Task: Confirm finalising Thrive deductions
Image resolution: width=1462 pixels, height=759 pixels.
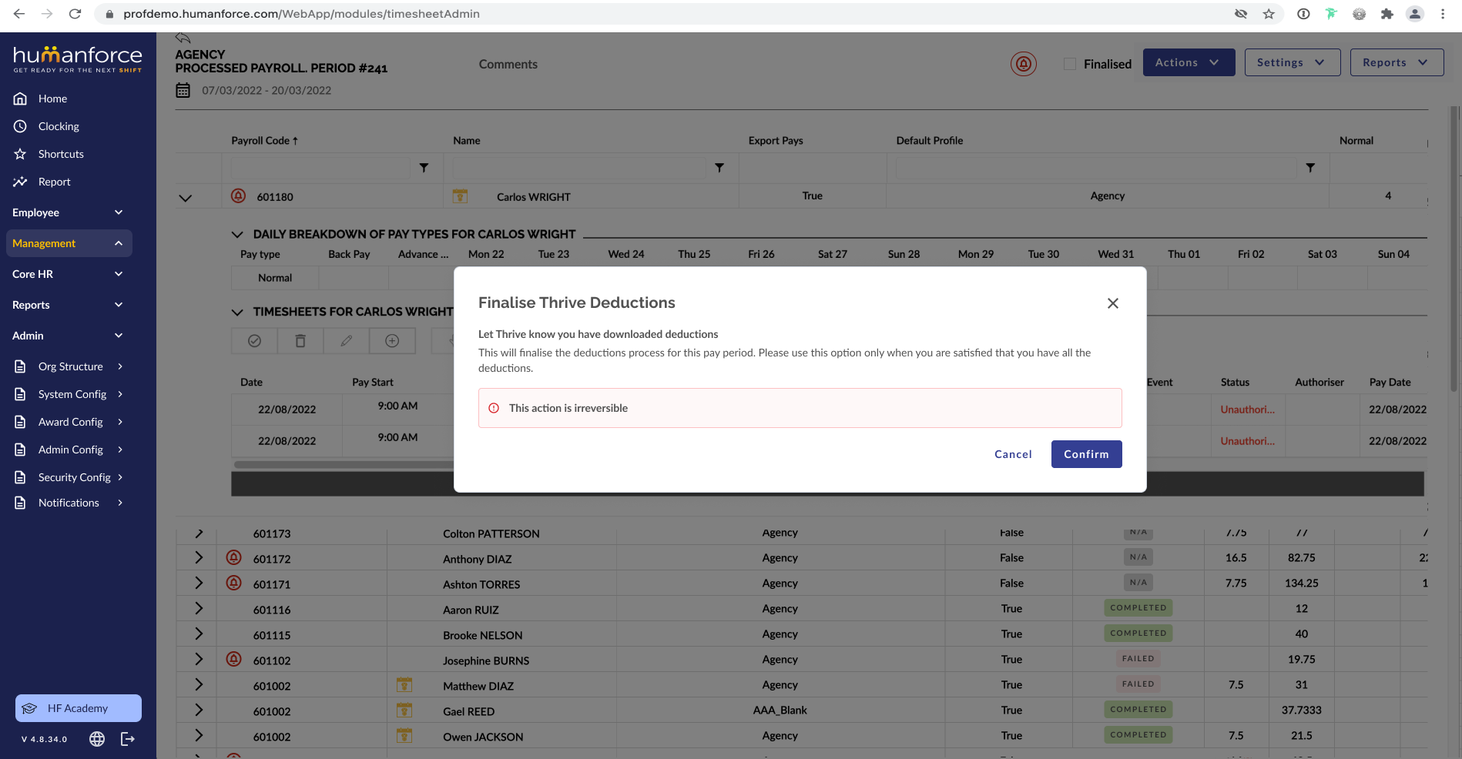Action: (1086, 454)
